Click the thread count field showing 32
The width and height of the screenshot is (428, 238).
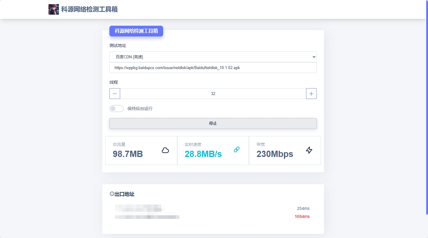coord(213,94)
